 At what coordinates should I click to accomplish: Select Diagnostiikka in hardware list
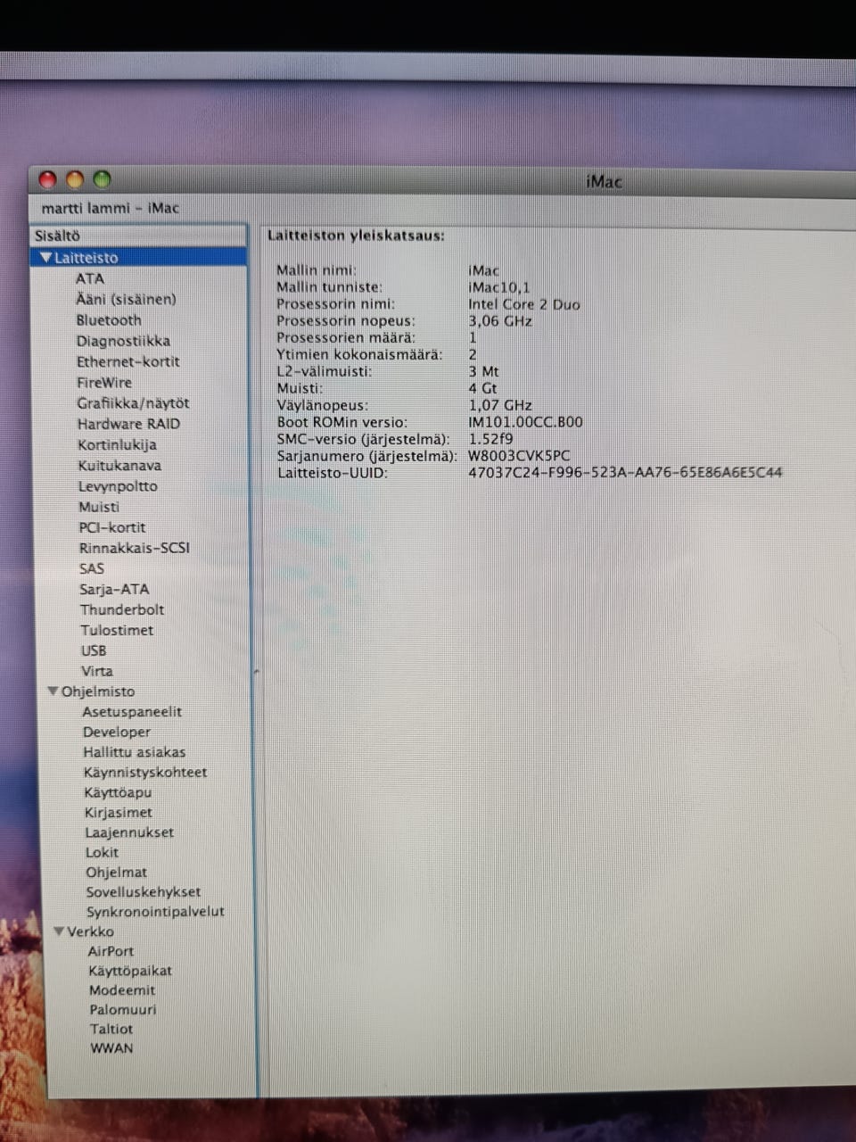(123, 341)
